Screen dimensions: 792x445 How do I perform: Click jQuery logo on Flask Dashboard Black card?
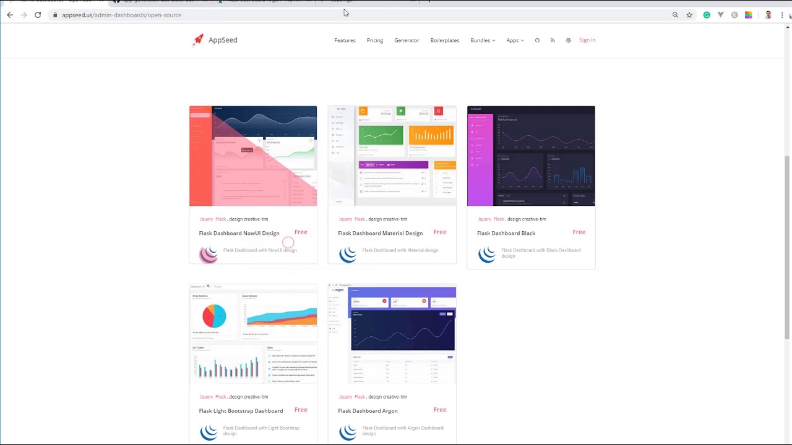click(487, 254)
